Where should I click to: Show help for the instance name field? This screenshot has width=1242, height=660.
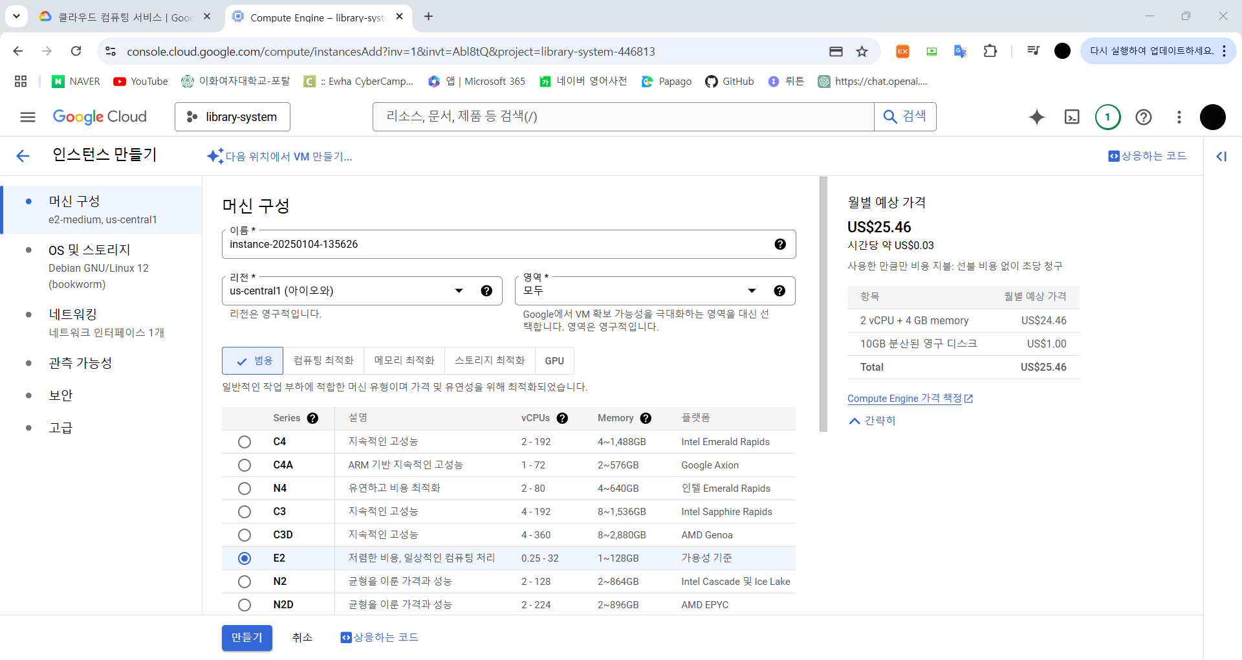coord(780,244)
